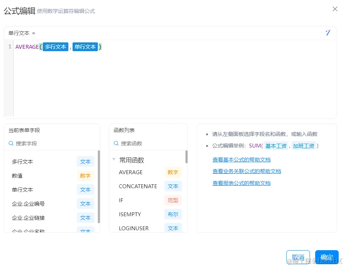Open 查看报表公式的帮助文档 link
This screenshot has height=267, width=345.
(x=242, y=183)
